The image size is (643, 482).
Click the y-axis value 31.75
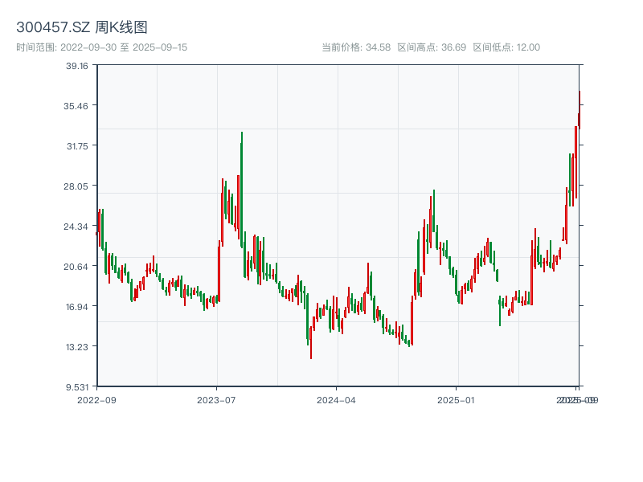pyautogui.click(x=77, y=146)
